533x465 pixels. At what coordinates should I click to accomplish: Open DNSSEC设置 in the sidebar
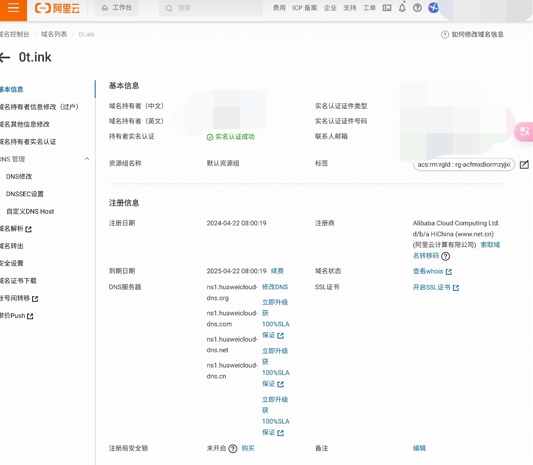click(25, 194)
